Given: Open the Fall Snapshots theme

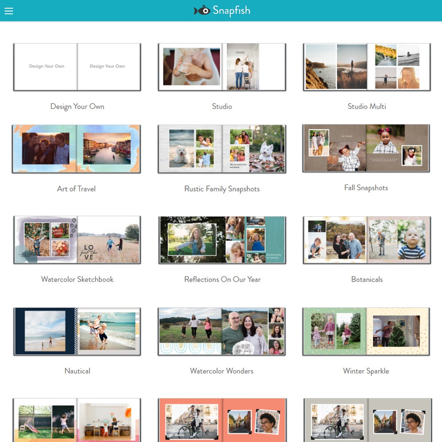Looking at the screenshot, I should pyautogui.click(x=366, y=148).
